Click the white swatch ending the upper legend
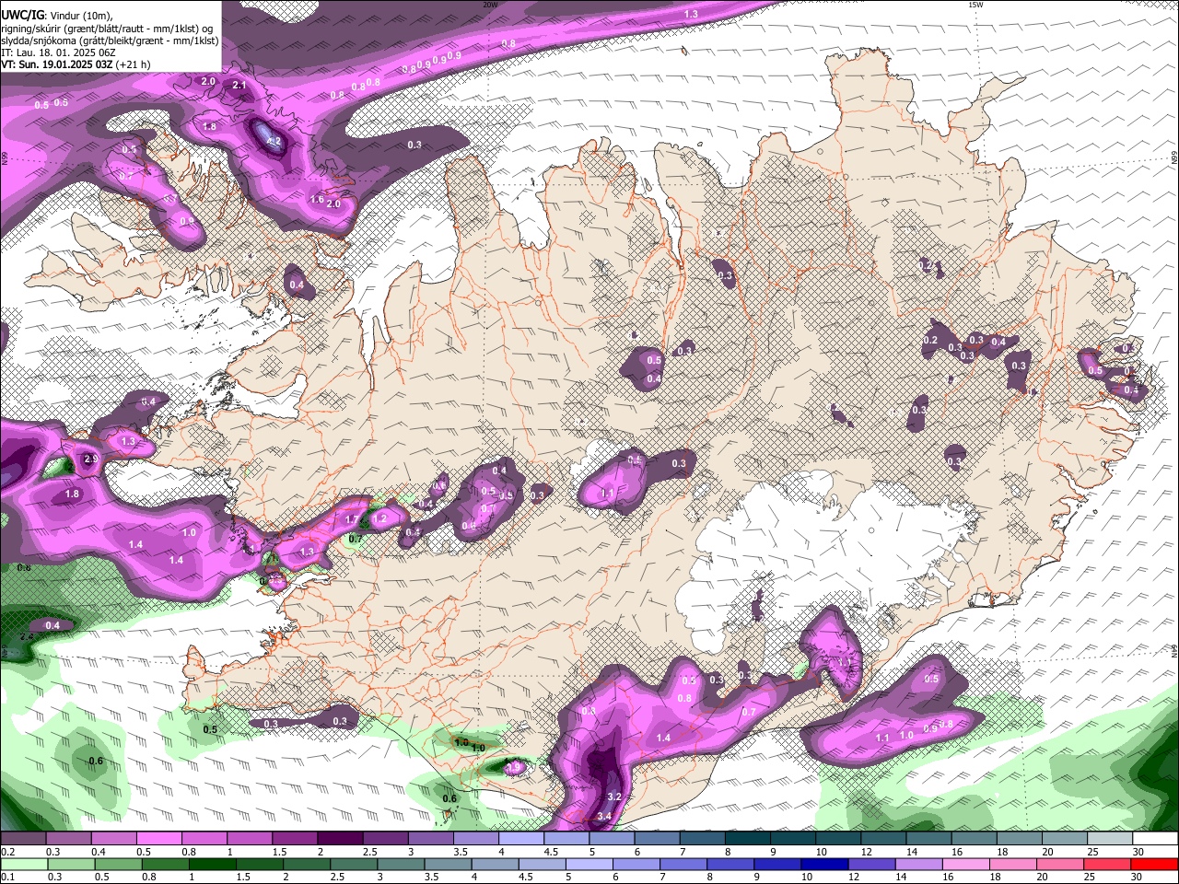This screenshot has height=884, width=1179. coord(1155,839)
